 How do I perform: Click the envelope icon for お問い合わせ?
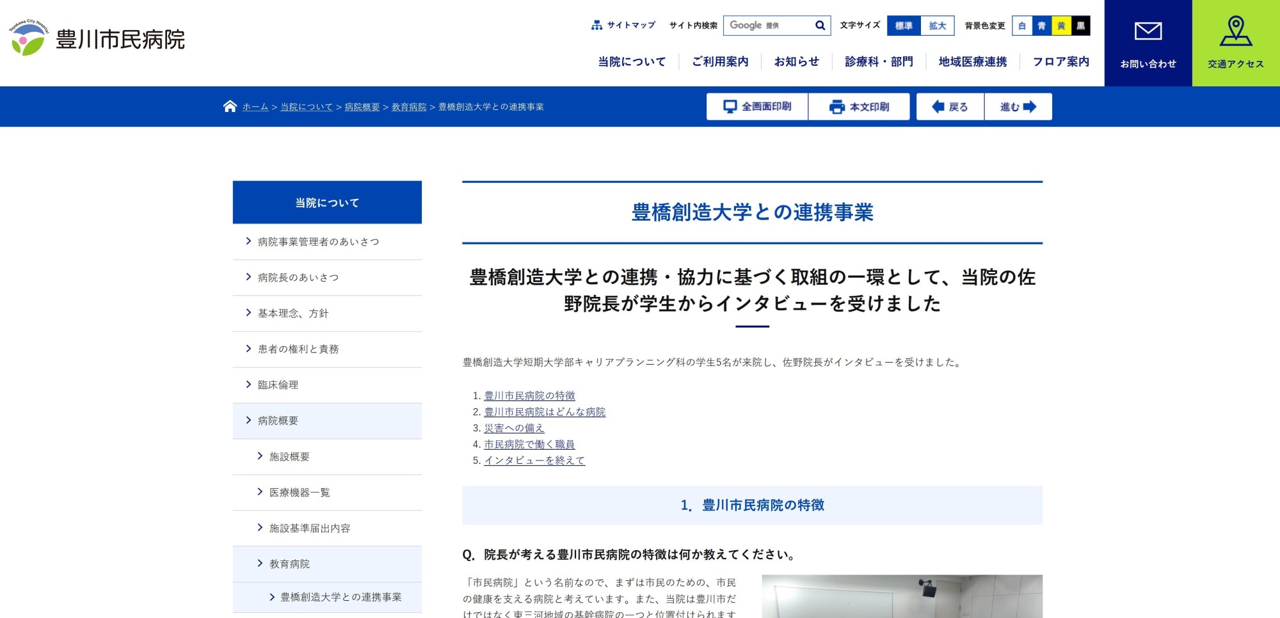(x=1148, y=31)
